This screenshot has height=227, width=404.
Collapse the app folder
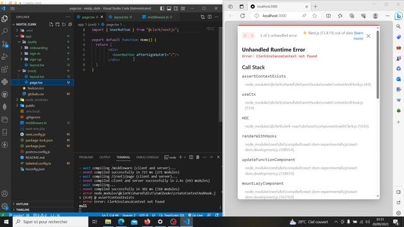(x=17, y=37)
